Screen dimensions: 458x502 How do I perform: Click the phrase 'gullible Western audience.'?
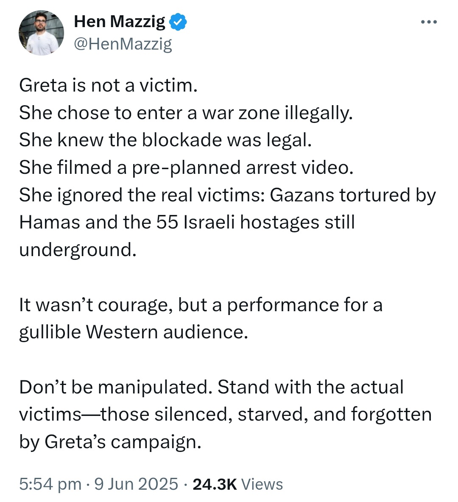pos(134,332)
